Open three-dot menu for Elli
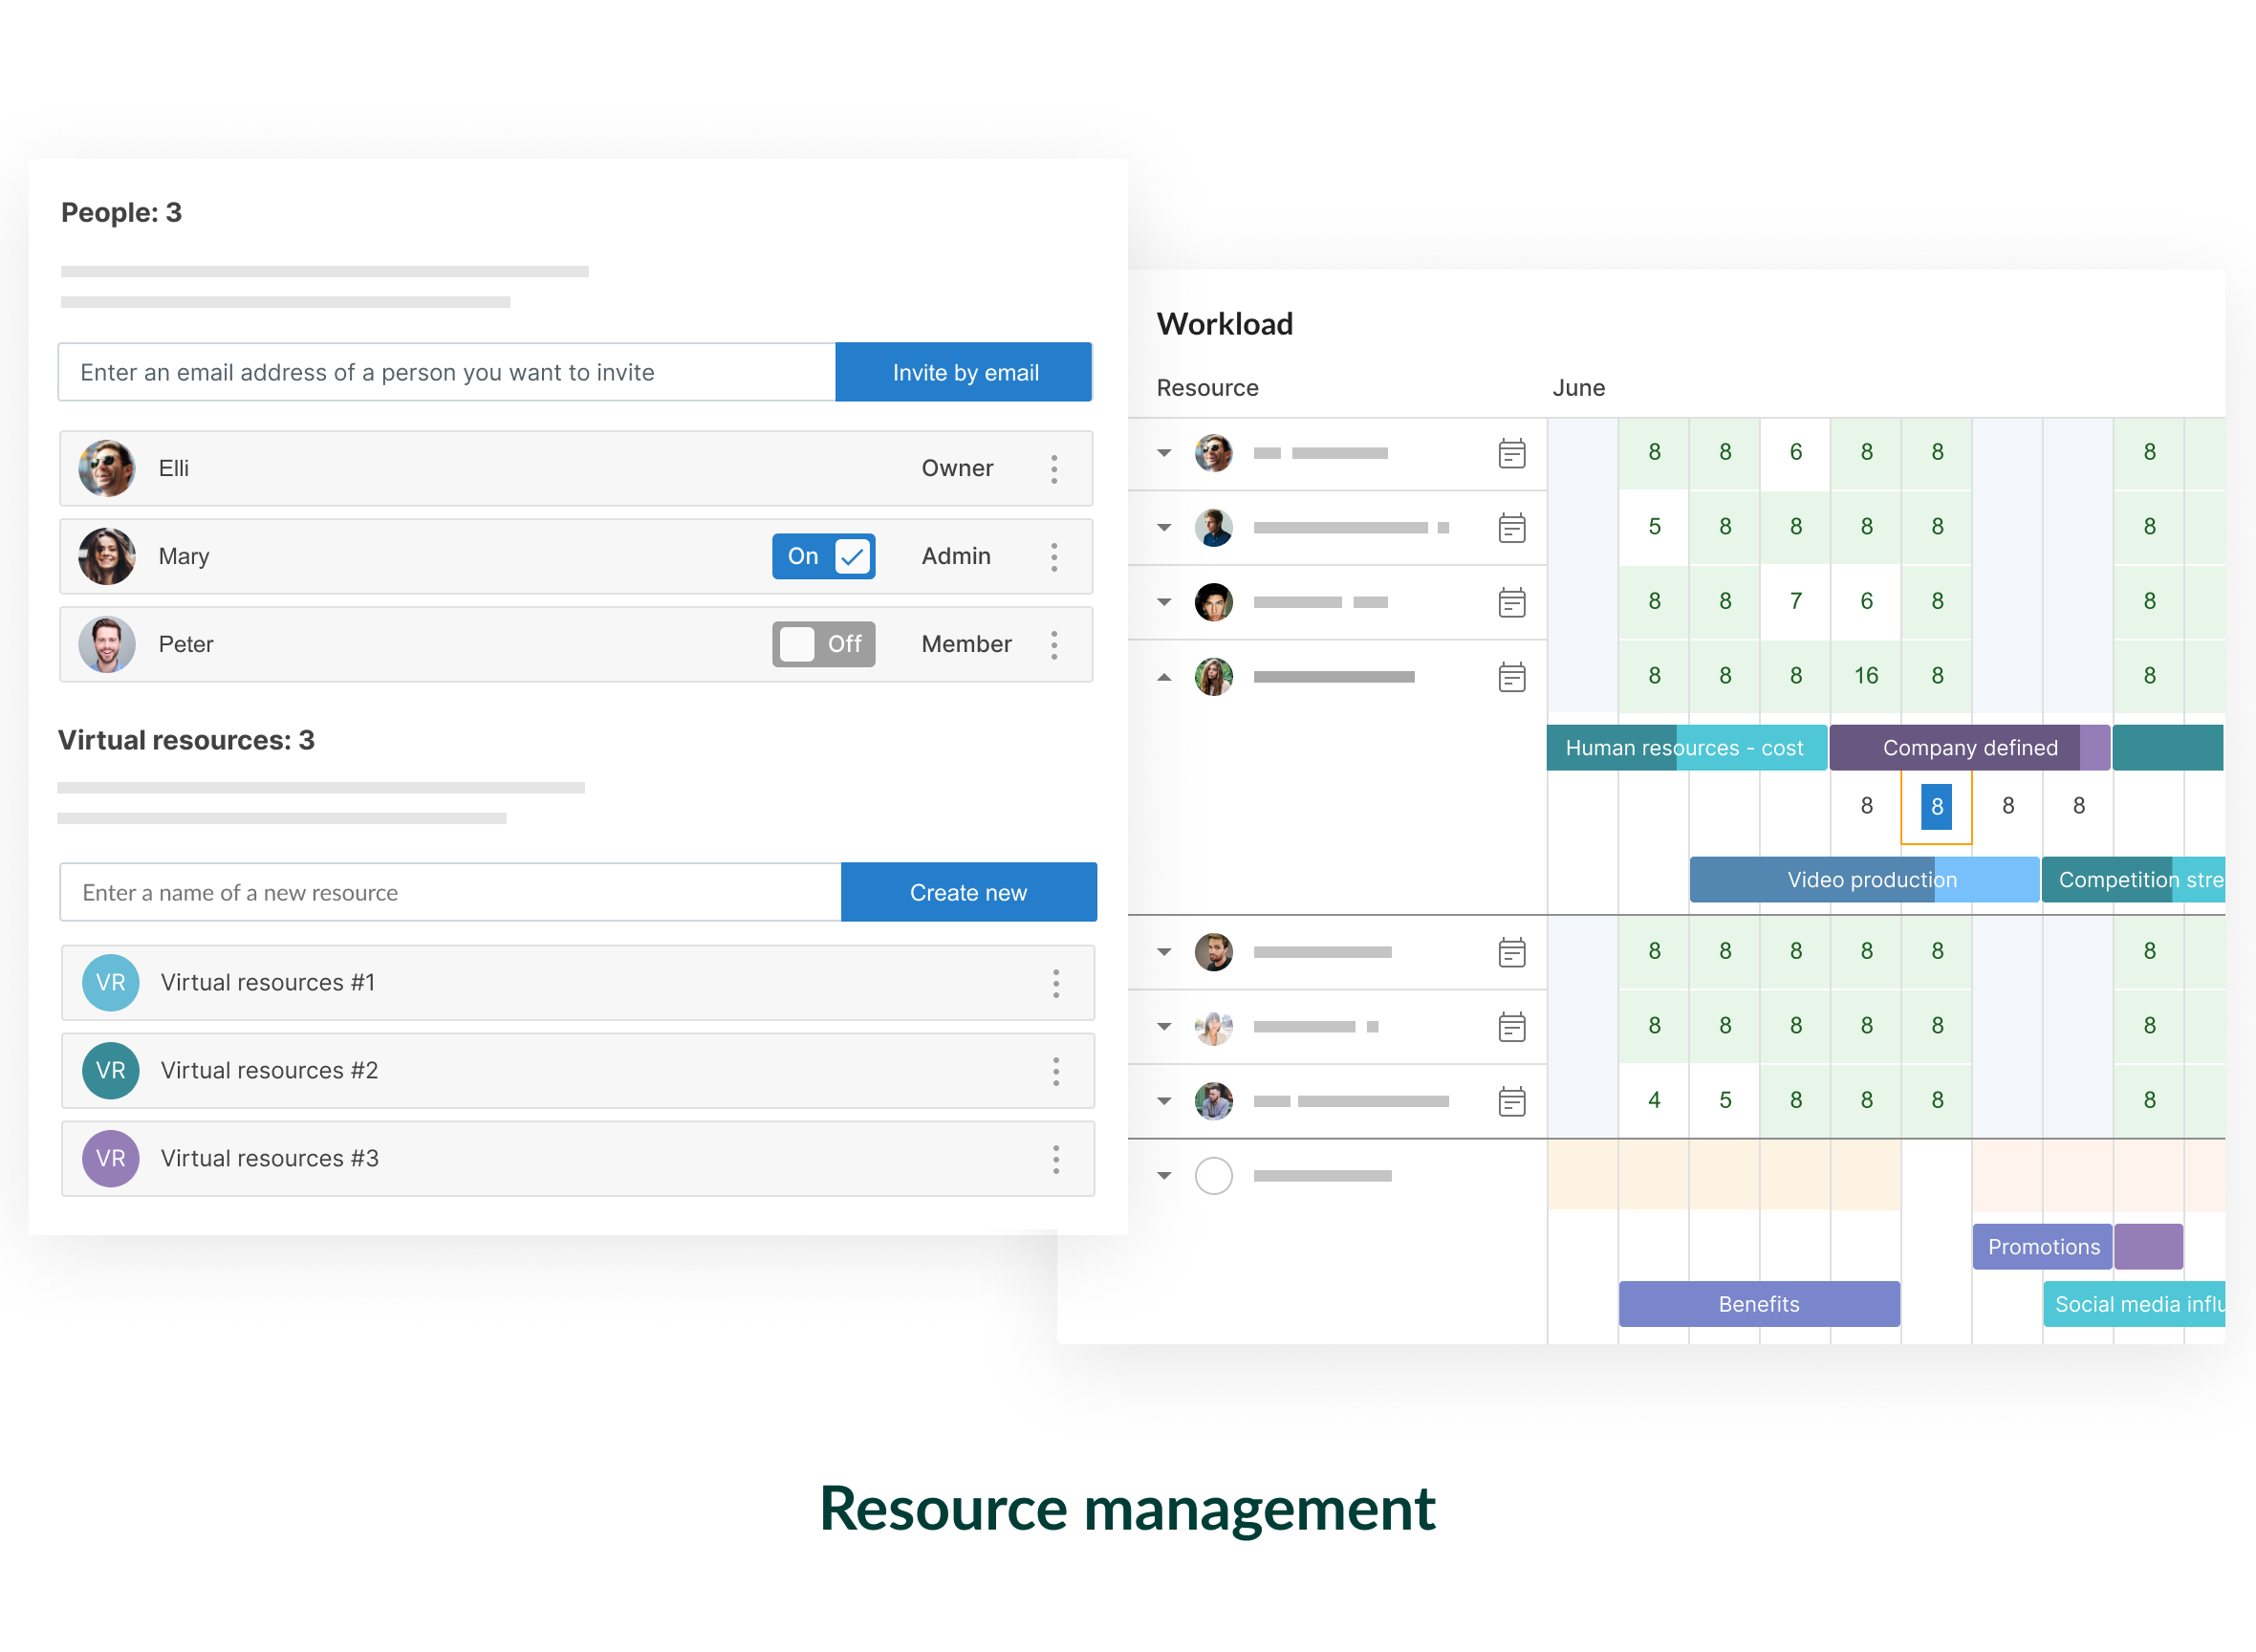 [x=1054, y=468]
